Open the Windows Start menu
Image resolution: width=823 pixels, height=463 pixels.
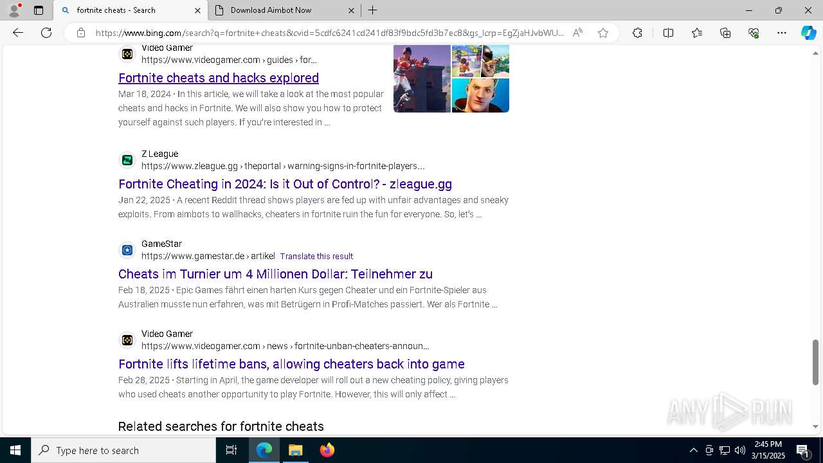[x=15, y=450]
